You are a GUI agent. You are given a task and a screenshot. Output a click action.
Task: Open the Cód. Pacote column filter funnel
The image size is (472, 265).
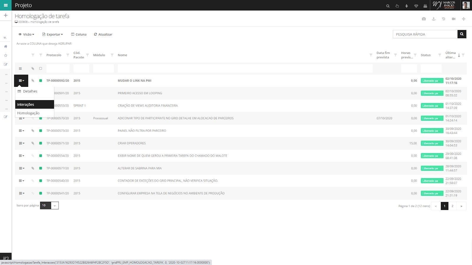87,55
